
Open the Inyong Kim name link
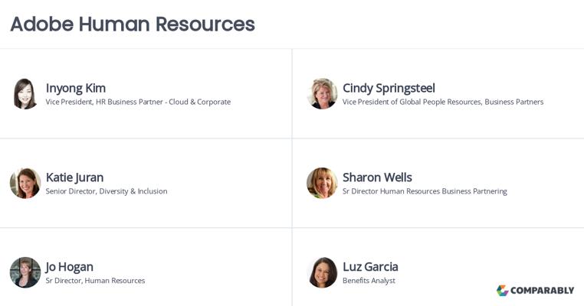(x=76, y=88)
